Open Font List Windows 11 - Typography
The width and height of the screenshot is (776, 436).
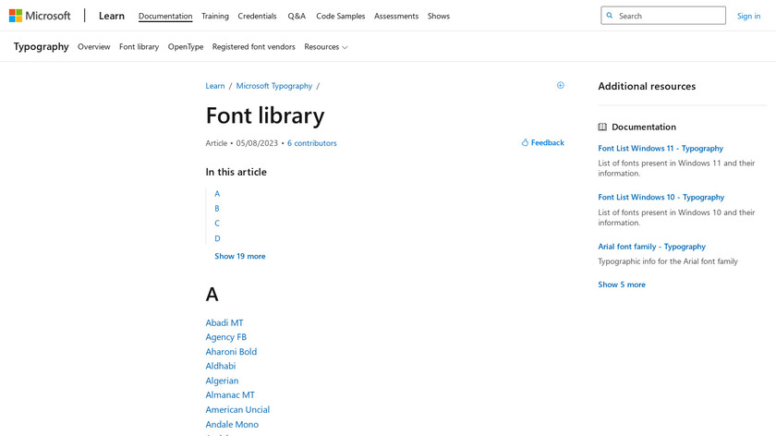[x=661, y=148]
